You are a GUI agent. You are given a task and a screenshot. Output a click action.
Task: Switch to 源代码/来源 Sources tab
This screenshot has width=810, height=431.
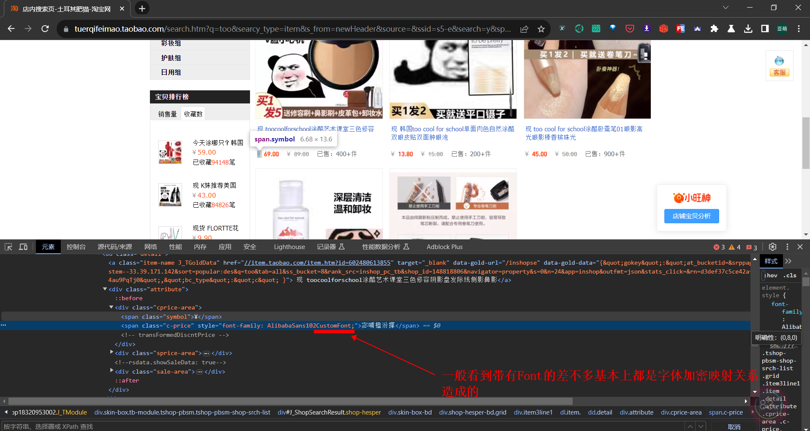pos(115,247)
